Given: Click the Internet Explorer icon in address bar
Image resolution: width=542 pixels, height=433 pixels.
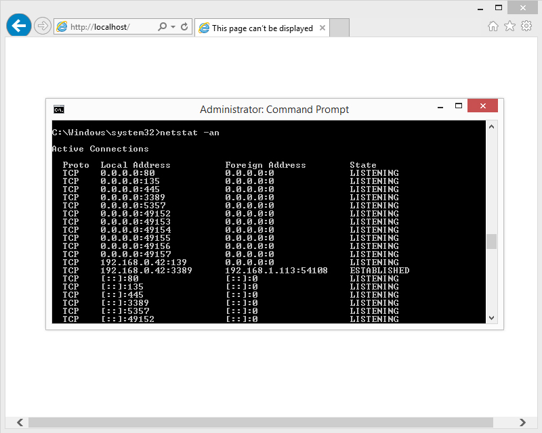Looking at the screenshot, I should 62,26.
